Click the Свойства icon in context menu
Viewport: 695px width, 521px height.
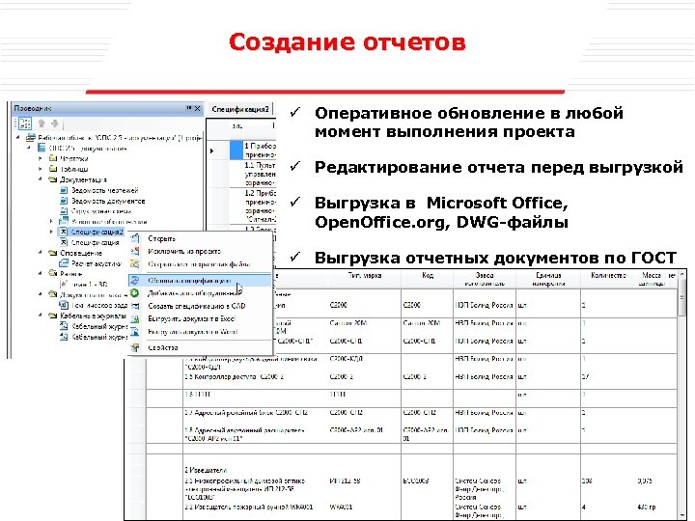[x=135, y=347]
